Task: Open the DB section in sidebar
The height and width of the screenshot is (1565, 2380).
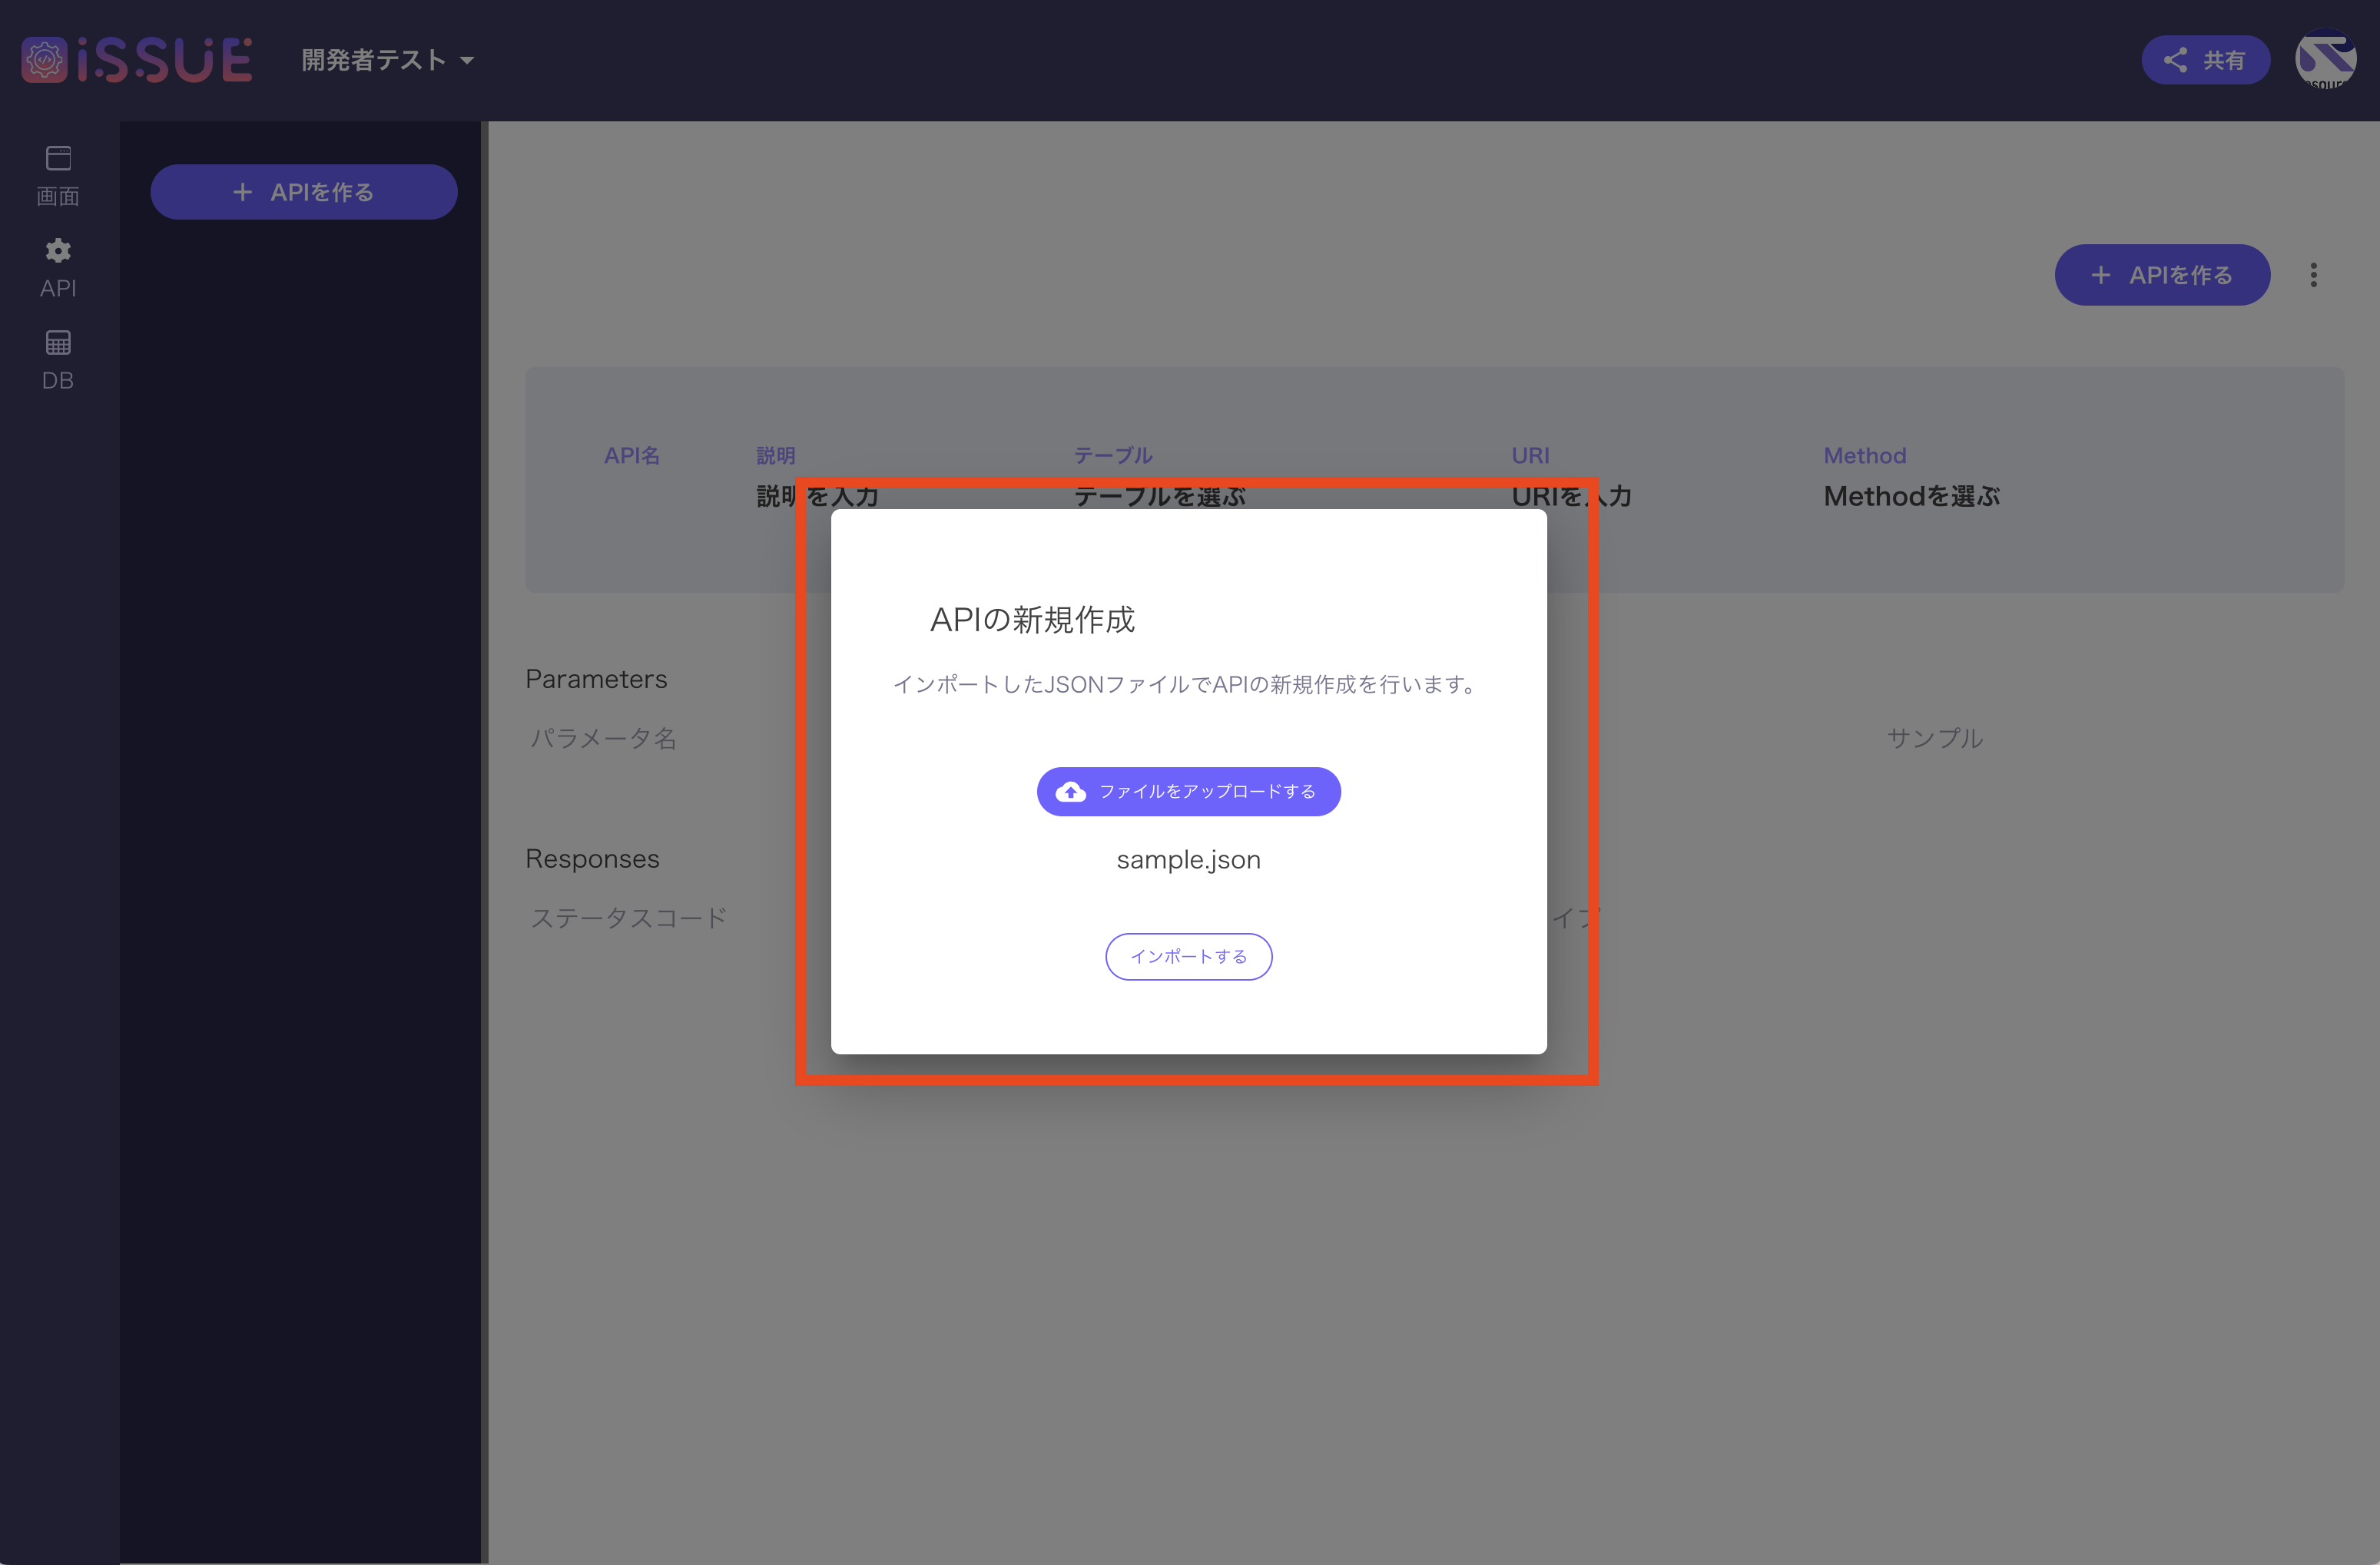Action: (58, 360)
